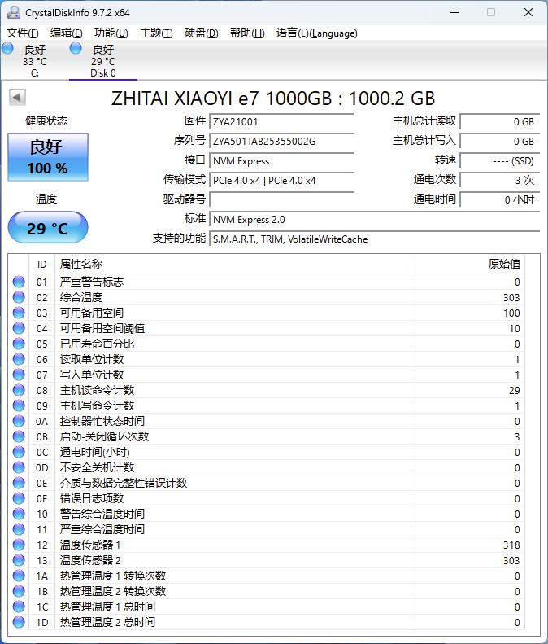Click the firmware field ZYA21001
This screenshot has height=644, width=548.
pos(282,121)
